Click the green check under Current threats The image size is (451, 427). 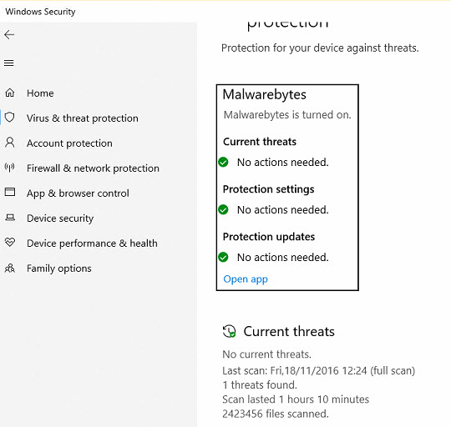pyautogui.click(x=223, y=163)
